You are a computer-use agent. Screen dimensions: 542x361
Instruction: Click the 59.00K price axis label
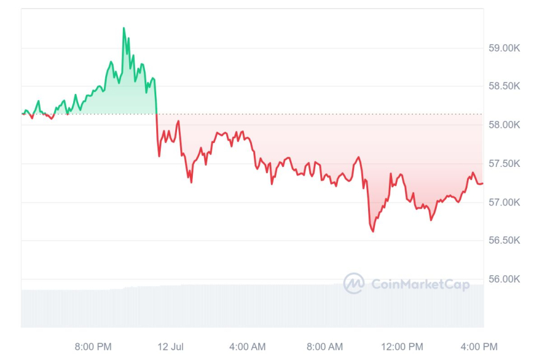[x=505, y=48]
